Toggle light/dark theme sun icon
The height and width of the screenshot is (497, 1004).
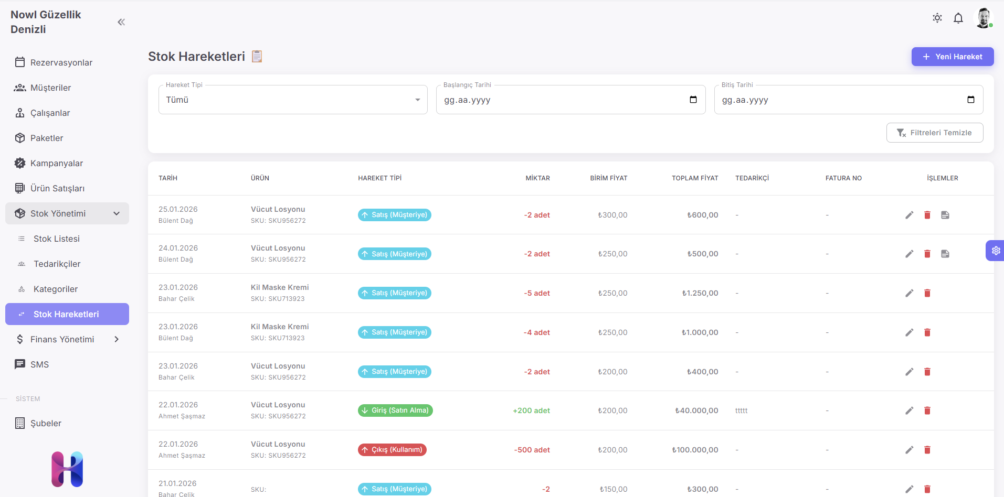point(937,18)
